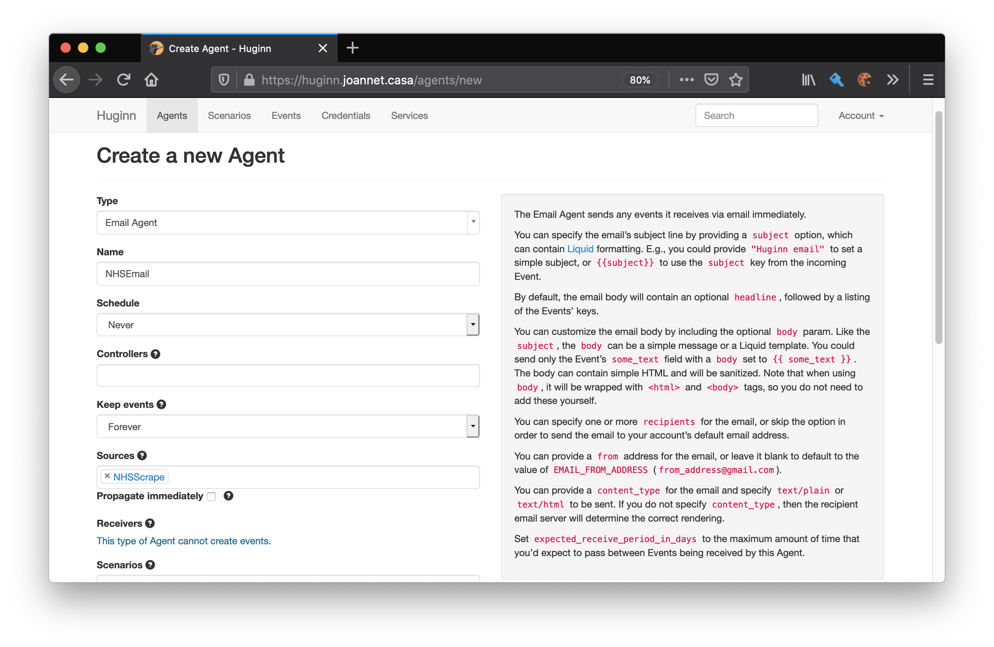Click the Huginn search field
Image resolution: width=994 pixels, height=647 pixels.
coord(756,115)
